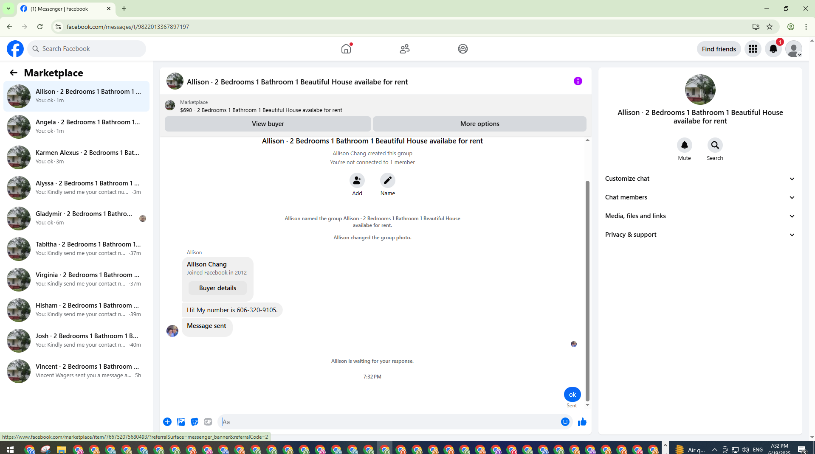Show hidden system tray icons

click(715, 450)
